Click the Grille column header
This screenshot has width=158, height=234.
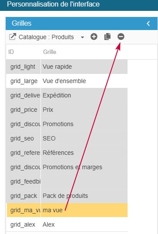50,52
